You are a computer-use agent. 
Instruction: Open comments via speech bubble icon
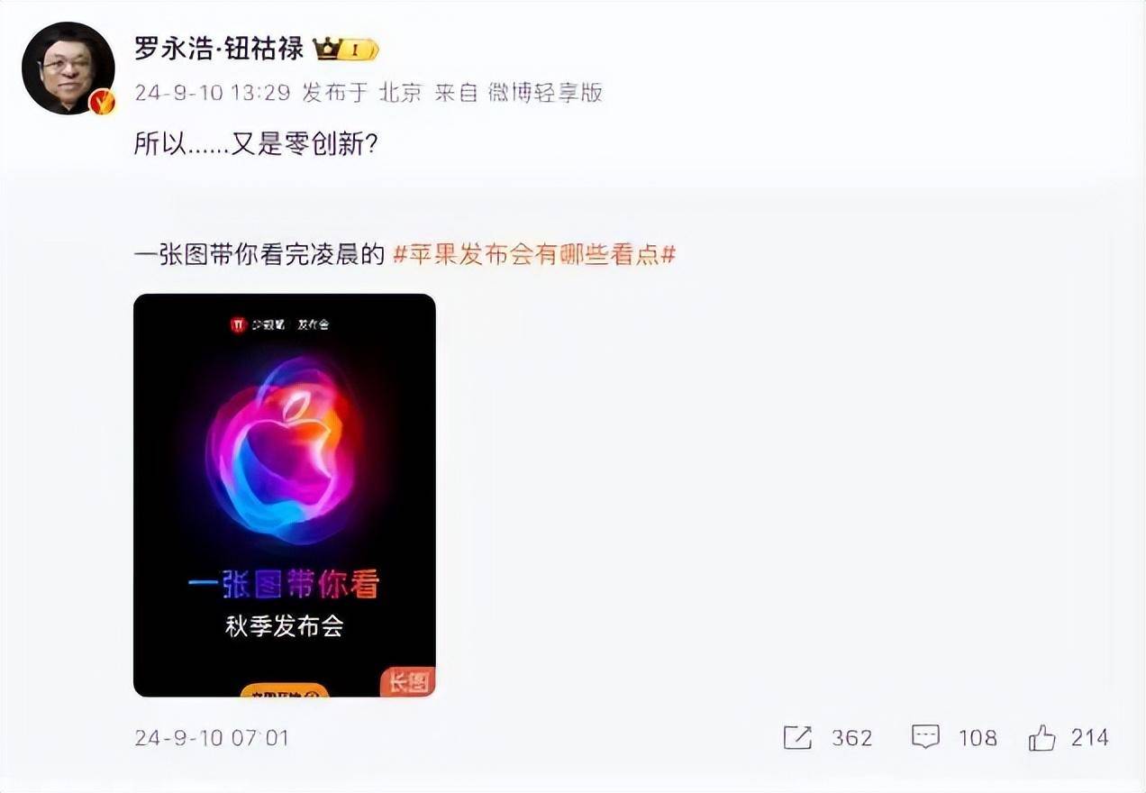pos(926,738)
